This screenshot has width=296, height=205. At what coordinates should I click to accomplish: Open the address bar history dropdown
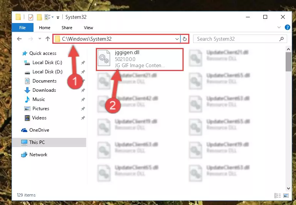click(x=177, y=39)
